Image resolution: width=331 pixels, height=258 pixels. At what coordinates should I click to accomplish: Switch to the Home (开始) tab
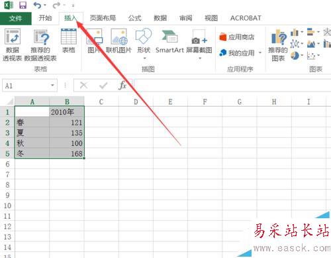click(x=45, y=18)
